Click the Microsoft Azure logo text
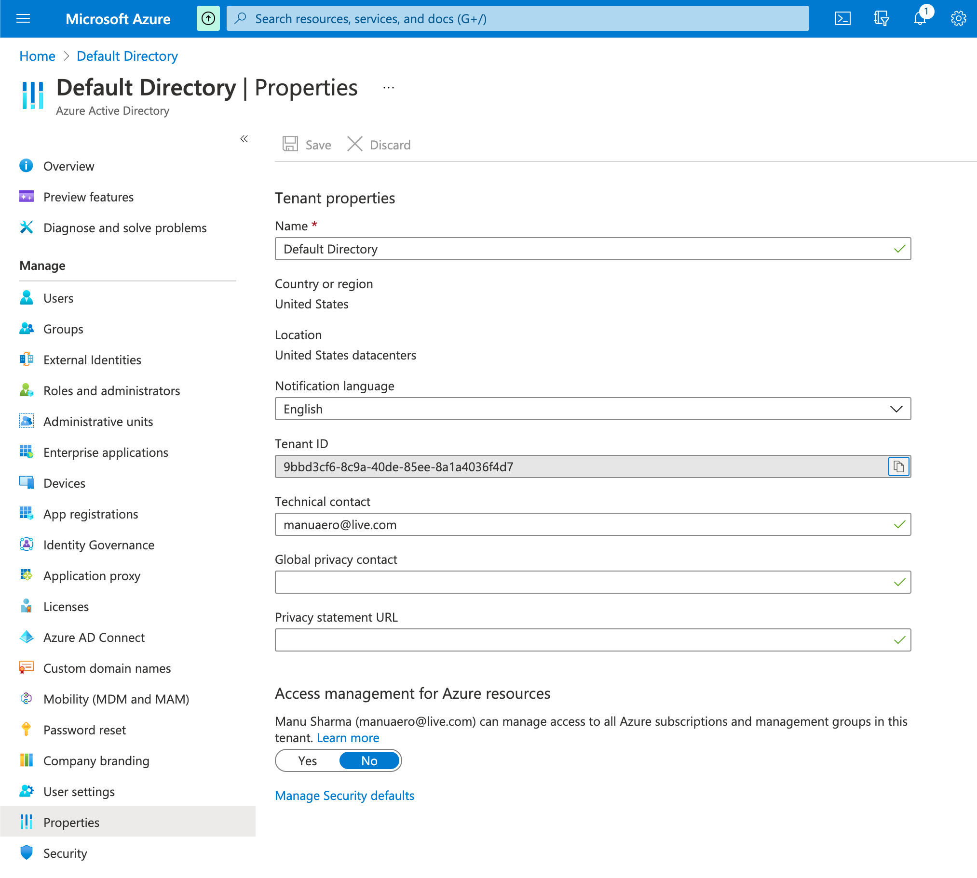 [118, 19]
